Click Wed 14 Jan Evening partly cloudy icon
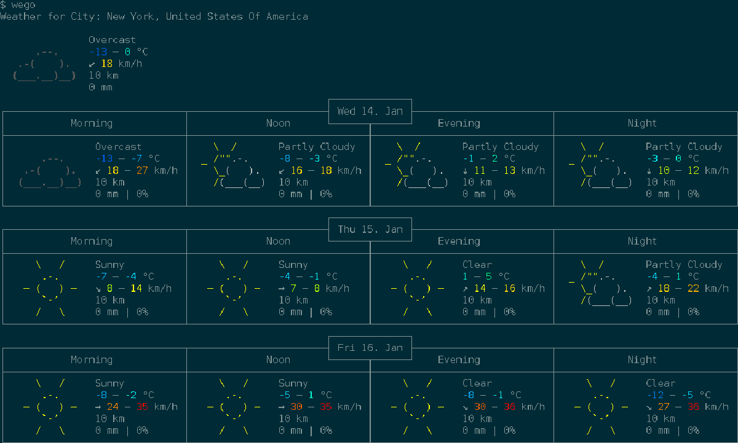Screen dimensions: 738x443 pos(417,165)
